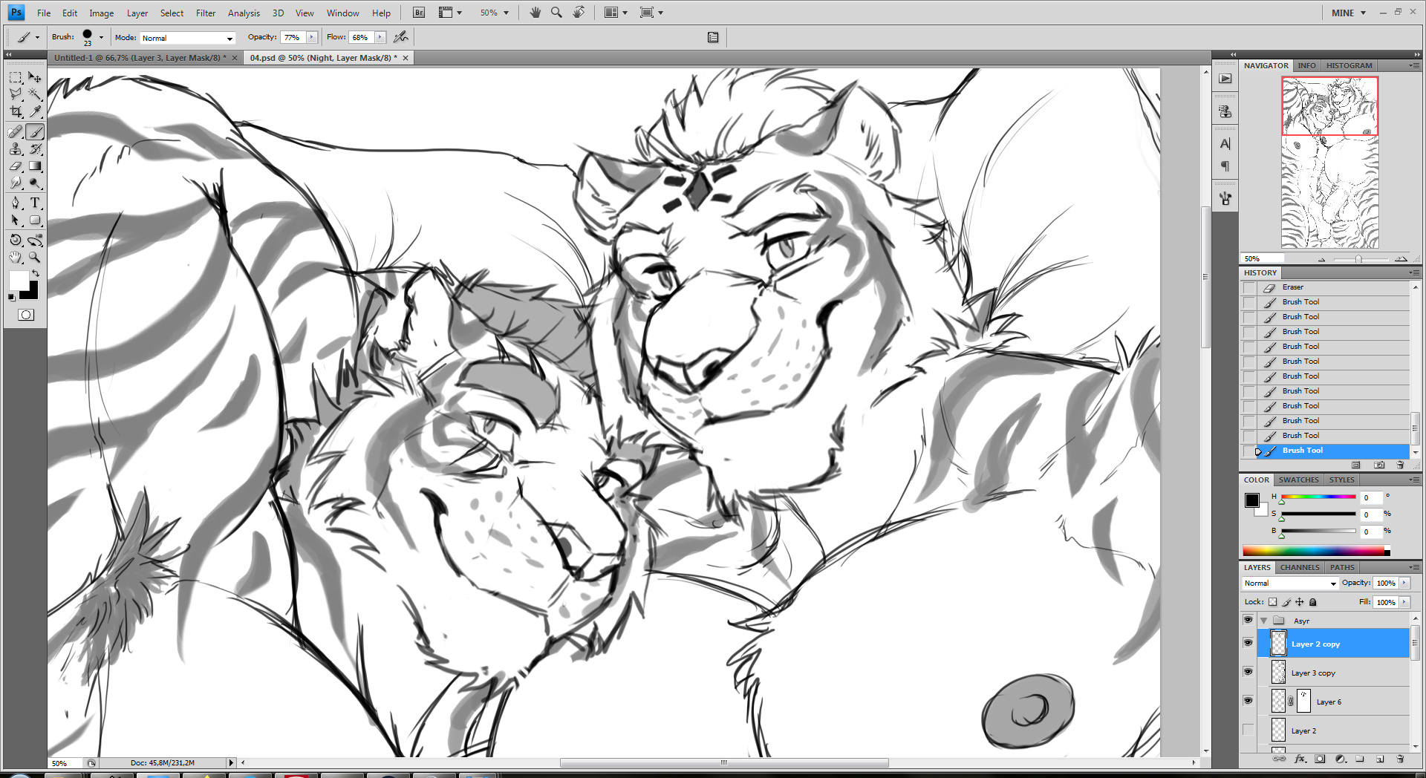The height and width of the screenshot is (778, 1426).
Task: Click the foreground color swatch in Color panel
Action: pos(1252,500)
